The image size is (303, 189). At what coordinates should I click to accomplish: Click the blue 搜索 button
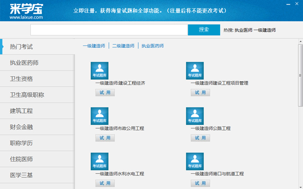tap(204, 30)
